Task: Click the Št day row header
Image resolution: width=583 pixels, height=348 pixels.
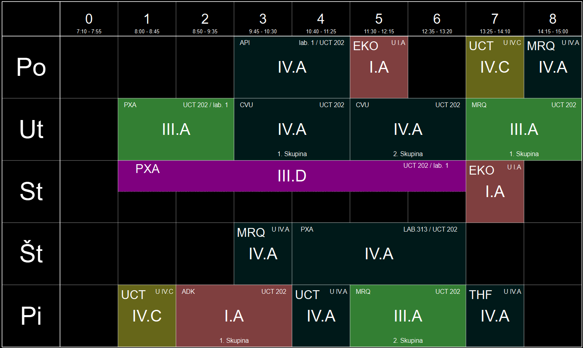Action: click(x=31, y=254)
